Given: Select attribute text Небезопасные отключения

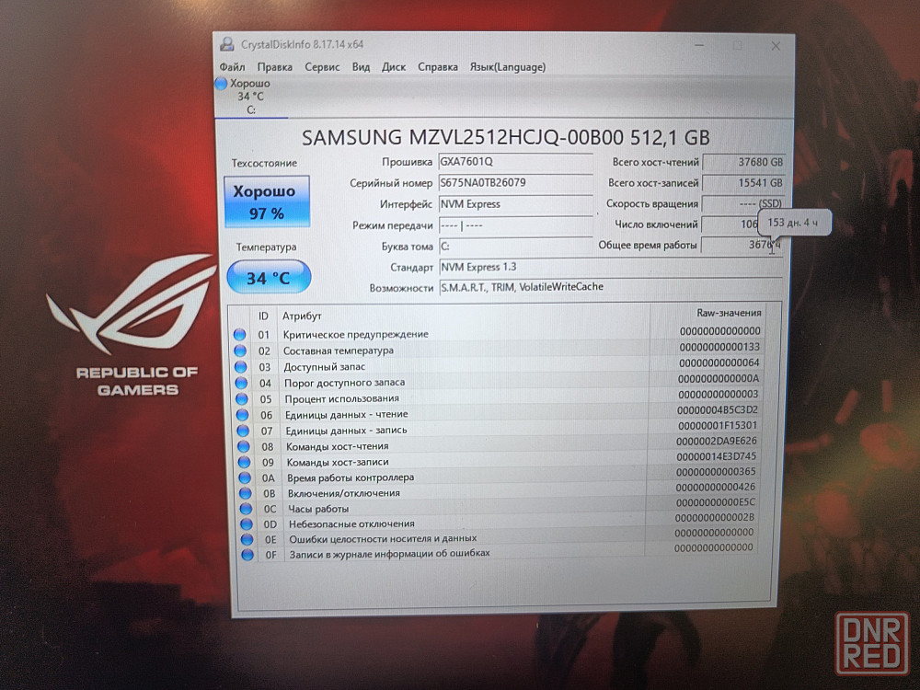Looking at the screenshot, I should tap(351, 524).
